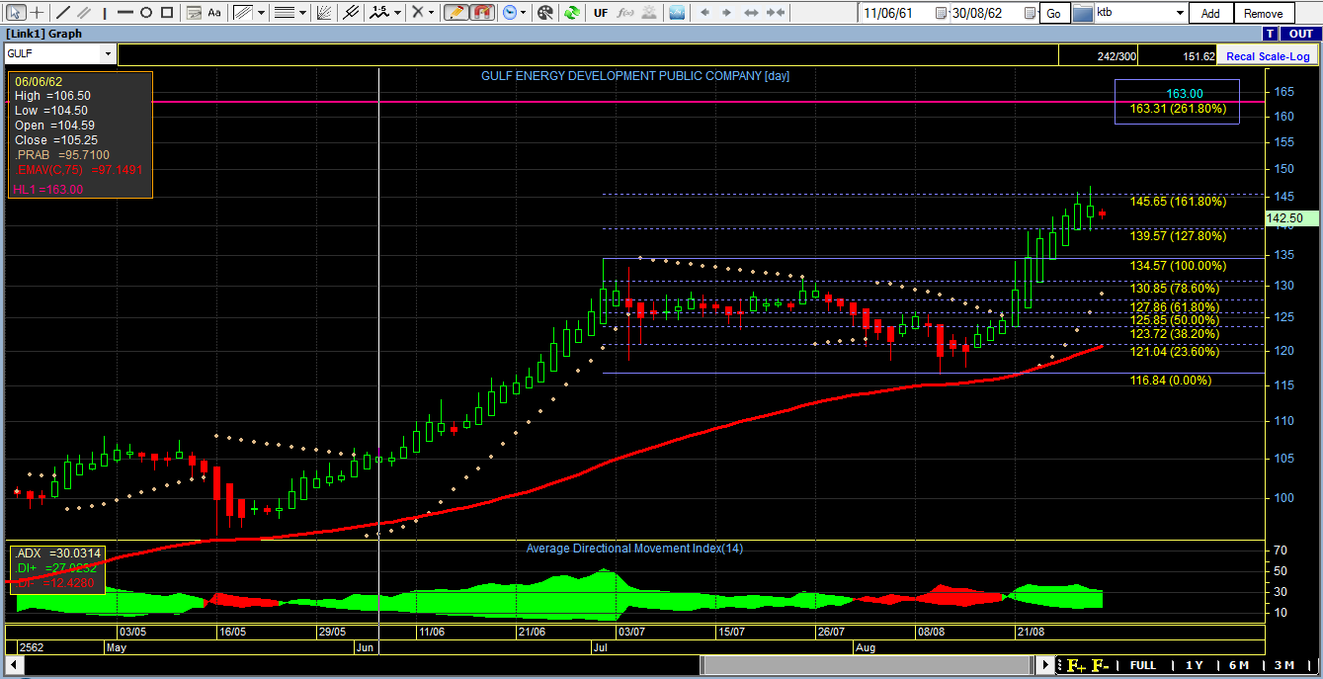The height and width of the screenshot is (679, 1323).
Task: Click the scrollbar right arrow
Action: point(1046,665)
